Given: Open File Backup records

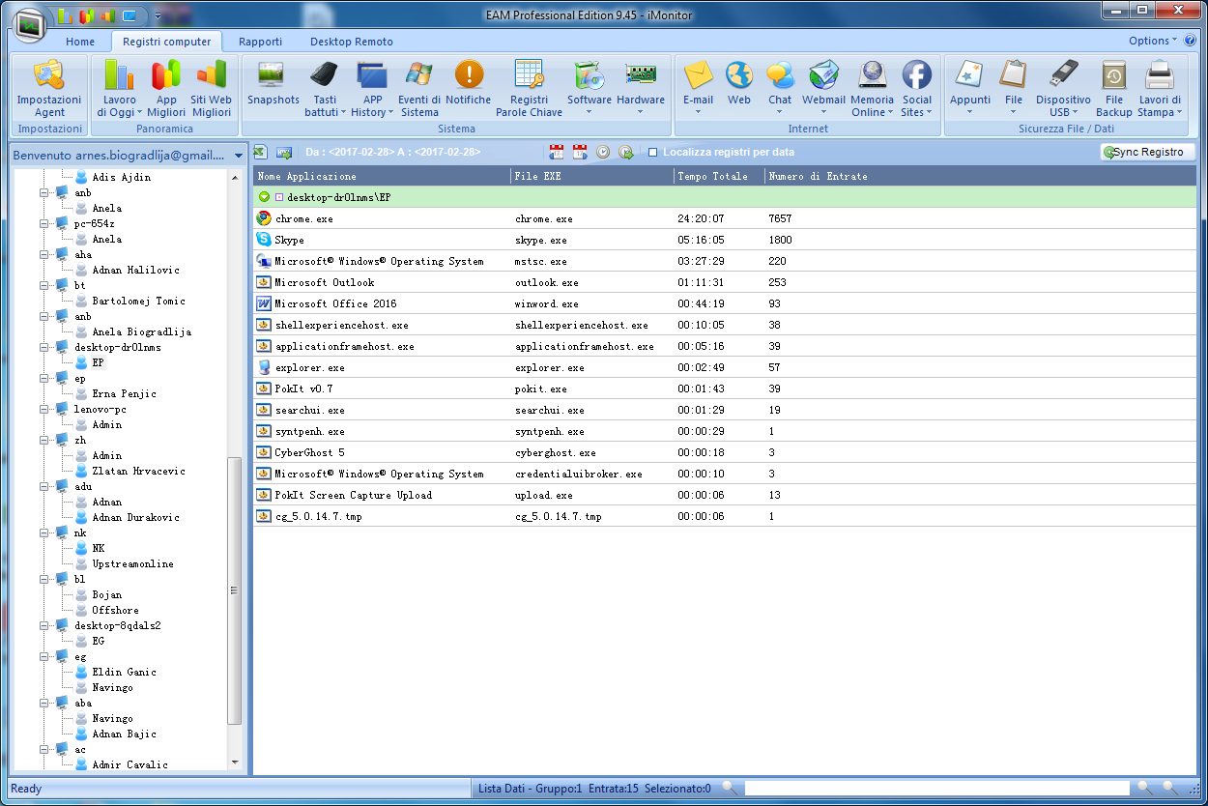Looking at the screenshot, I should (1113, 88).
